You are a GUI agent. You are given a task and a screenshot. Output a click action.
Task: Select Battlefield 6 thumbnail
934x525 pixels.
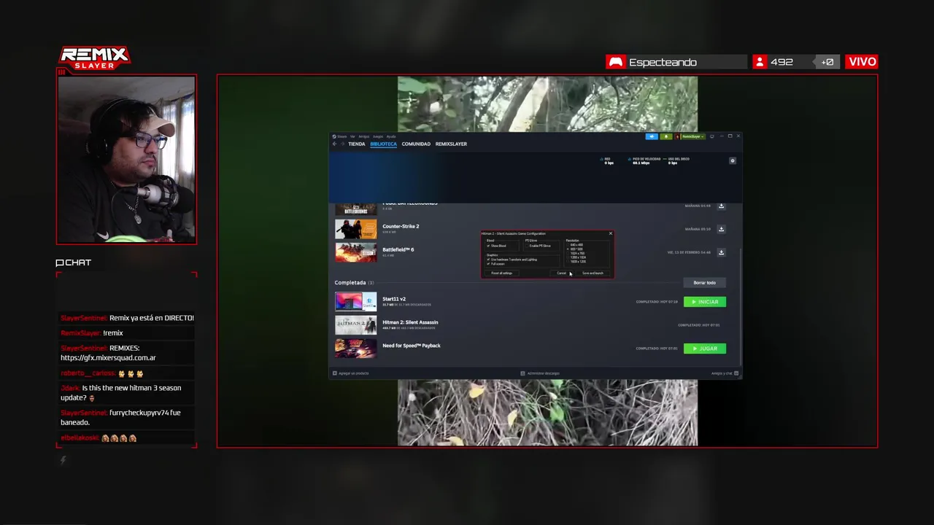point(356,252)
